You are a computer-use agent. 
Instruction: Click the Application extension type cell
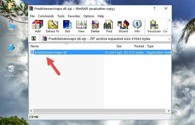tap(158, 53)
